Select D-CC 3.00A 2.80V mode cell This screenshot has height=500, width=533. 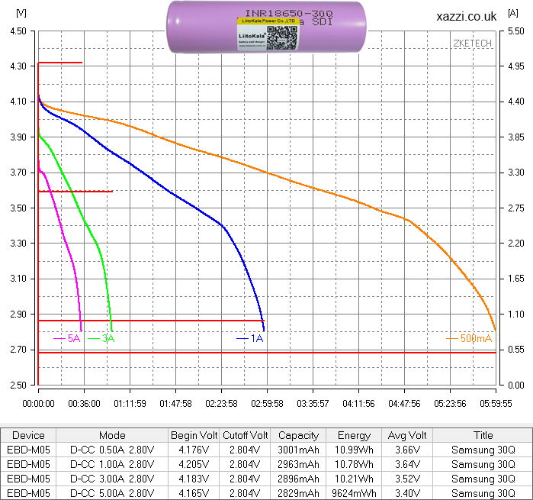click(x=112, y=479)
